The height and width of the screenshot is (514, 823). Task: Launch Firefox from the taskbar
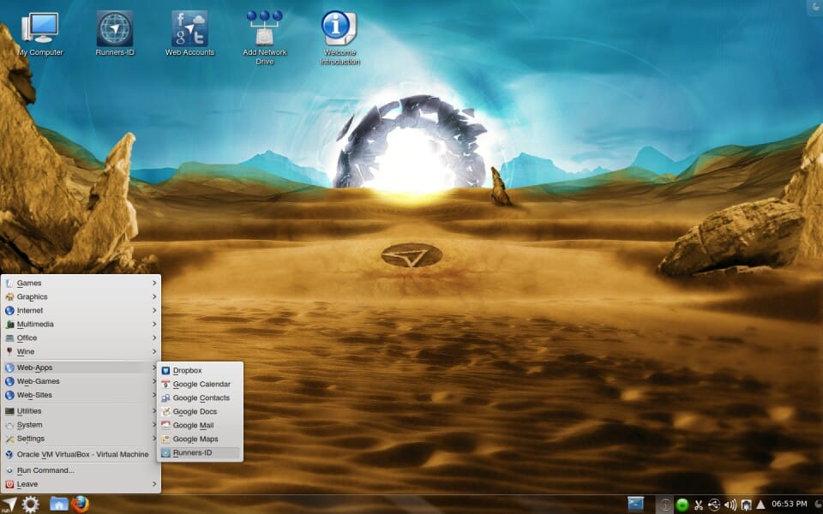80,504
